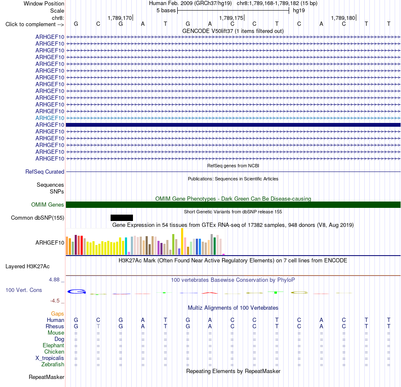Click the SNPs track label
The width and height of the screenshot is (401, 387).
(57, 191)
